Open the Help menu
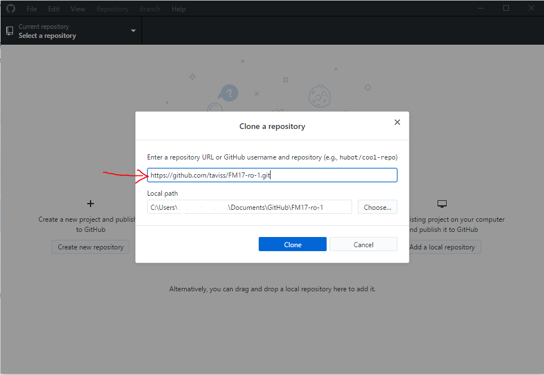This screenshot has height=375, width=544. [178, 9]
